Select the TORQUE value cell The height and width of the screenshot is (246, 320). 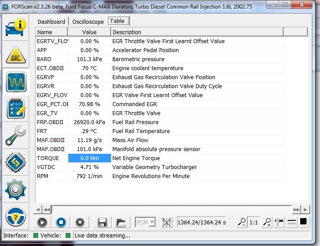pyautogui.click(x=89, y=158)
